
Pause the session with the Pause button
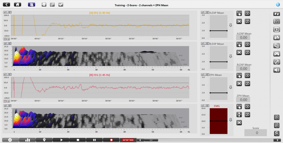[x=95, y=140]
